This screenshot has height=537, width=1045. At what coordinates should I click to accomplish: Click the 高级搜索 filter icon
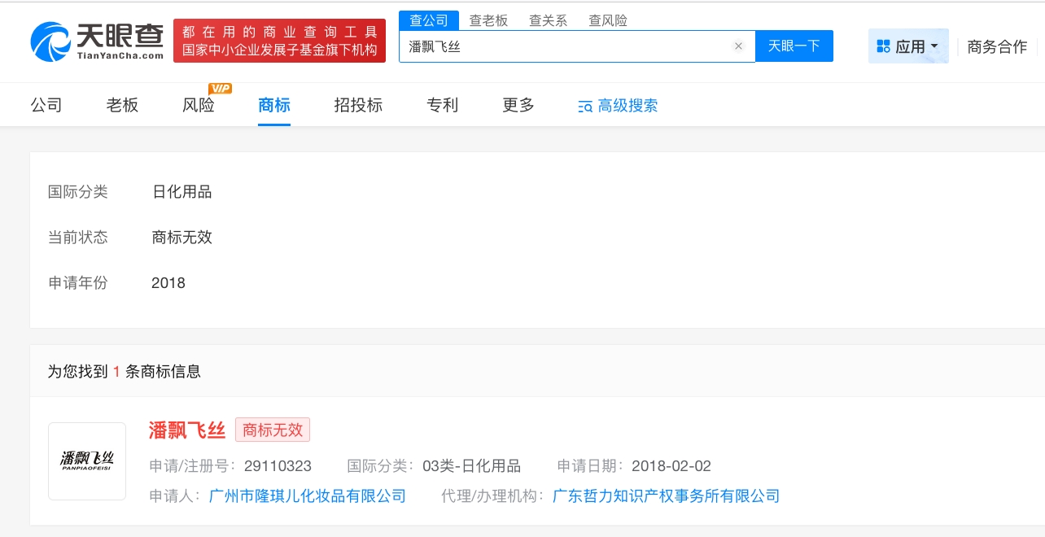585,106
